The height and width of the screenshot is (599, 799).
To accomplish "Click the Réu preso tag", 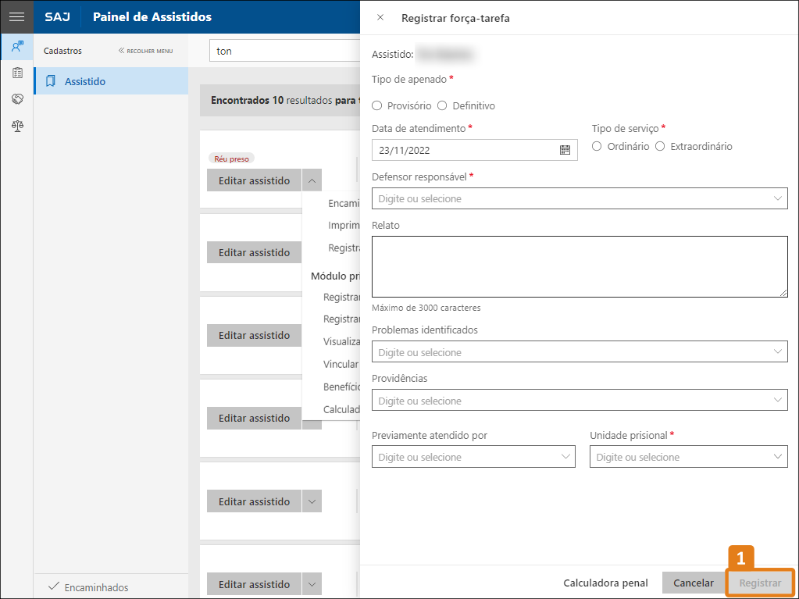I will click(231, 159).
